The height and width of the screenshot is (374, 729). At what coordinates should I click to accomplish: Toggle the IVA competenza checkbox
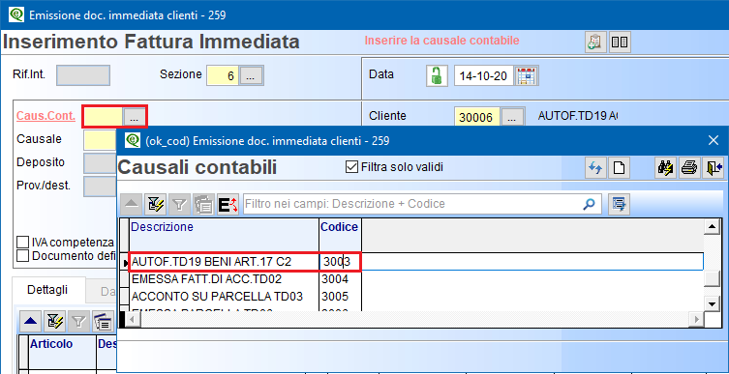point(22,243)
